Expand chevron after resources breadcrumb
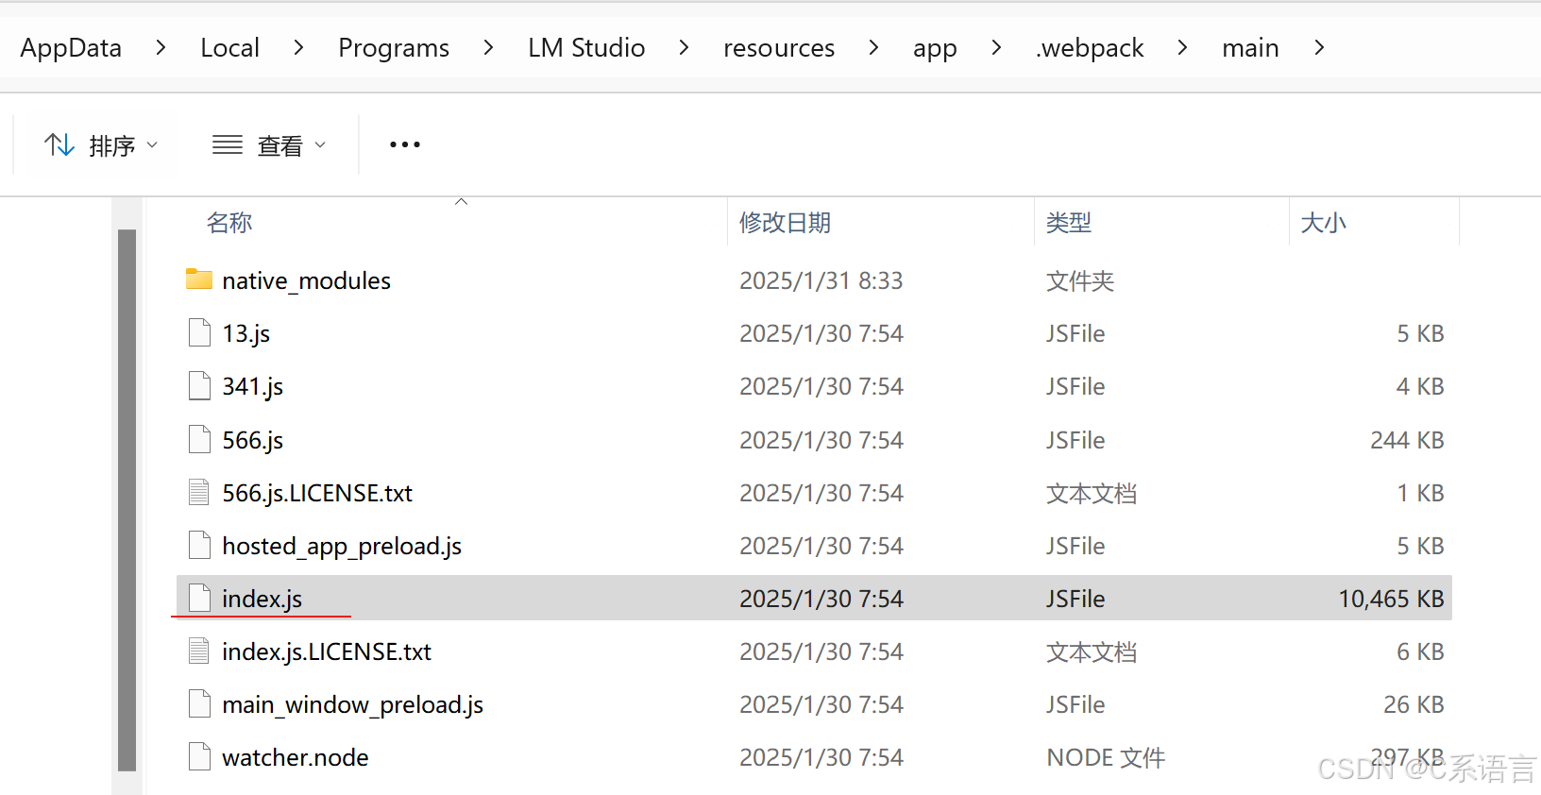 (873, 47)
